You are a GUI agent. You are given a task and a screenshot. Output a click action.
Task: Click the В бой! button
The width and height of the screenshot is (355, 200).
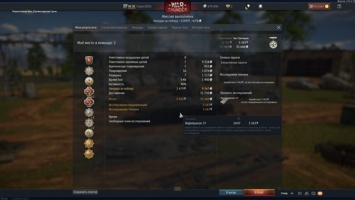click(x=259, y=192)
